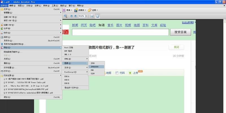
Task: Open the 注释 toolbar dropdown arrow
Action: 97,10
